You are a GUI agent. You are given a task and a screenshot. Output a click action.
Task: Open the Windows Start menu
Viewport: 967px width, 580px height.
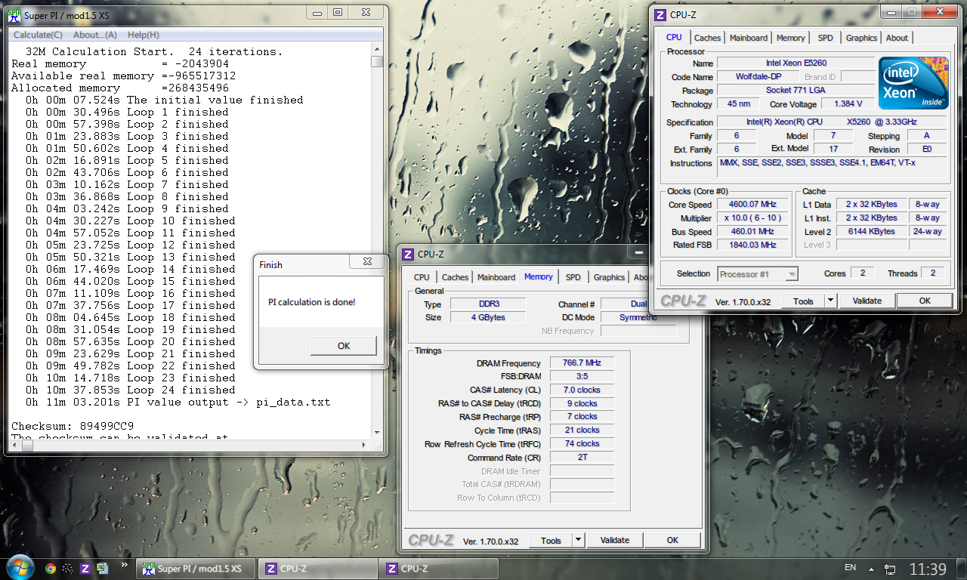pyautogui.click(x=19, y=568)
